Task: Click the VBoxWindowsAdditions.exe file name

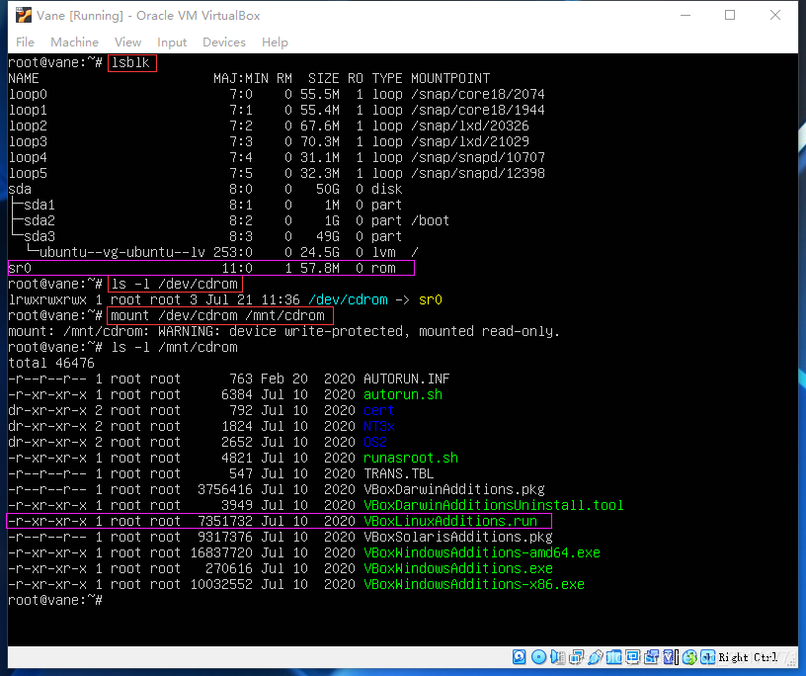Action: (x=458, y=569)
